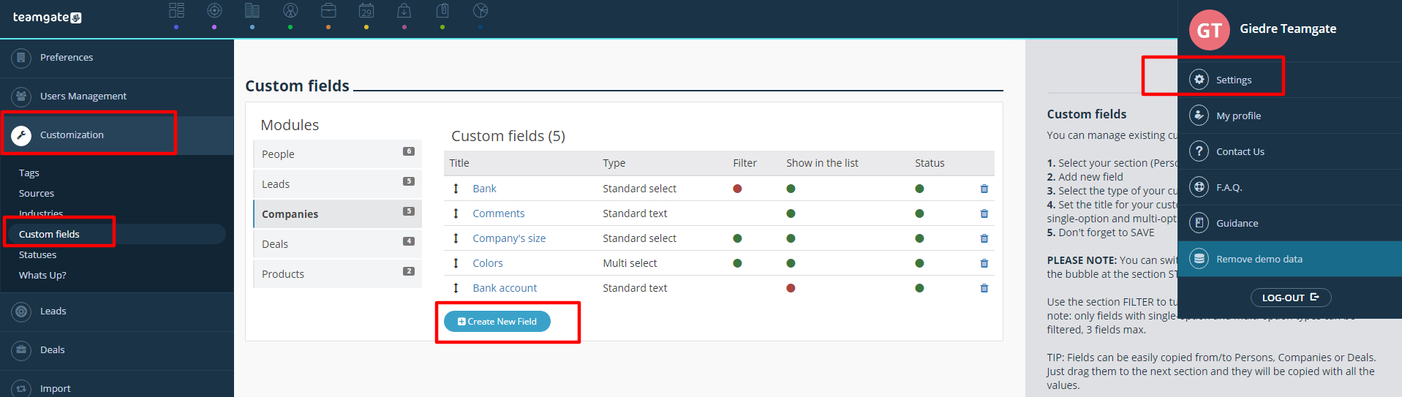
Task: Open the companies buildings icon in top bar
Action: click(x=252, y=10)
